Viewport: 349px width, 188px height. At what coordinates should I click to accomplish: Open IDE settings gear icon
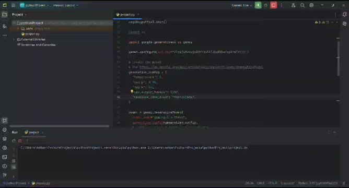click(311, 5)
